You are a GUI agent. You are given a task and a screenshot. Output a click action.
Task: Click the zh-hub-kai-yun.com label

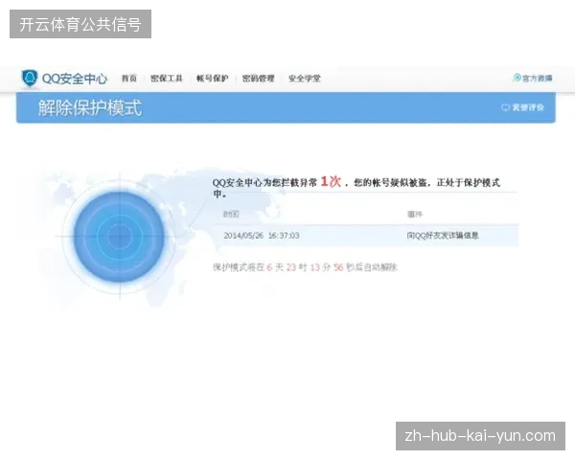point(480,436)
